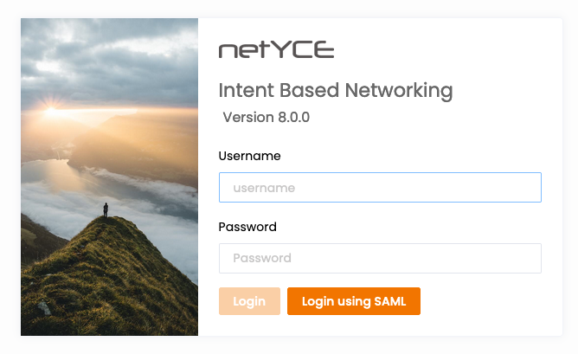Focus the Password input field
This screenshot has width=578, height=354.
click(x=380, y=258)
